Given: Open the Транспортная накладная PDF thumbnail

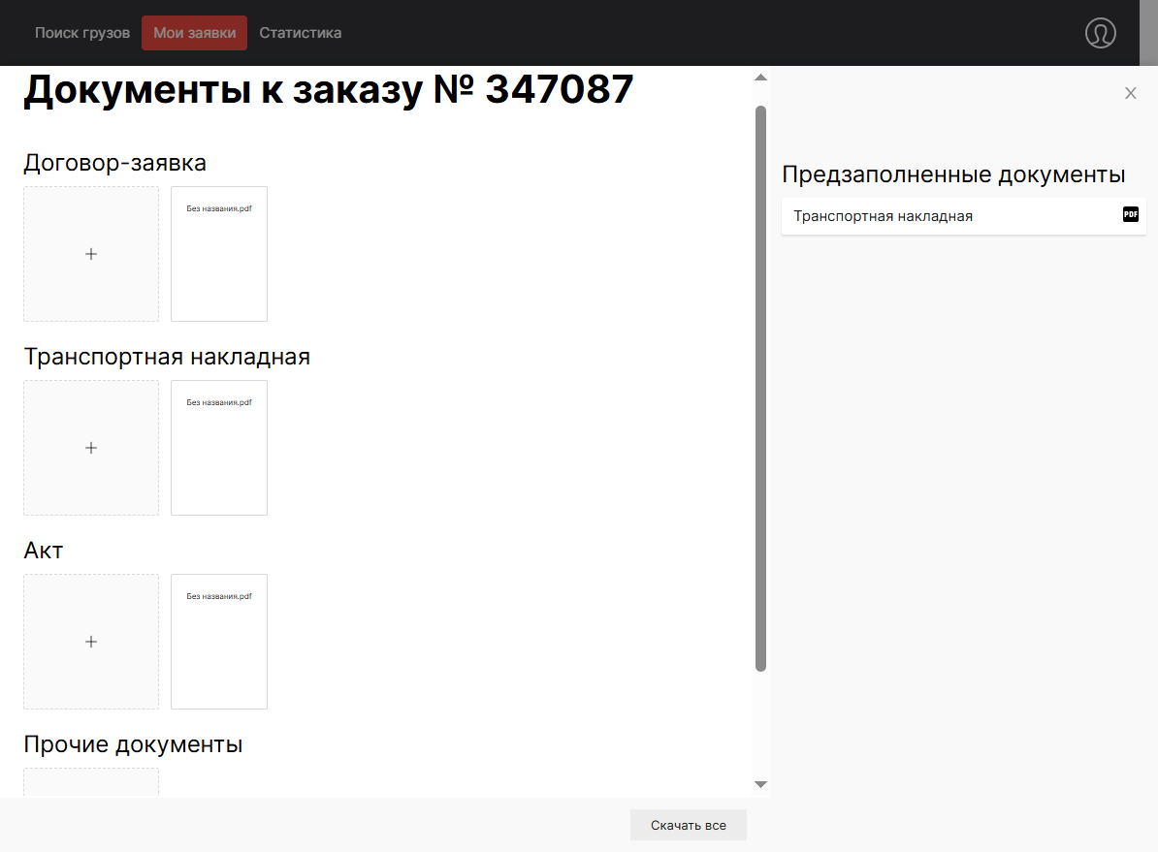Looking at the screenshot, I should tap(219, 448).
